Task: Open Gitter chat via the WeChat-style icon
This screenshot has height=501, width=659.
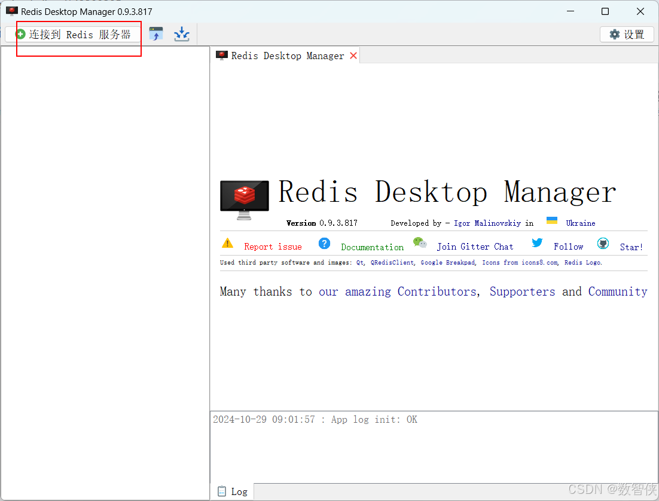Action: pos(420,243)
